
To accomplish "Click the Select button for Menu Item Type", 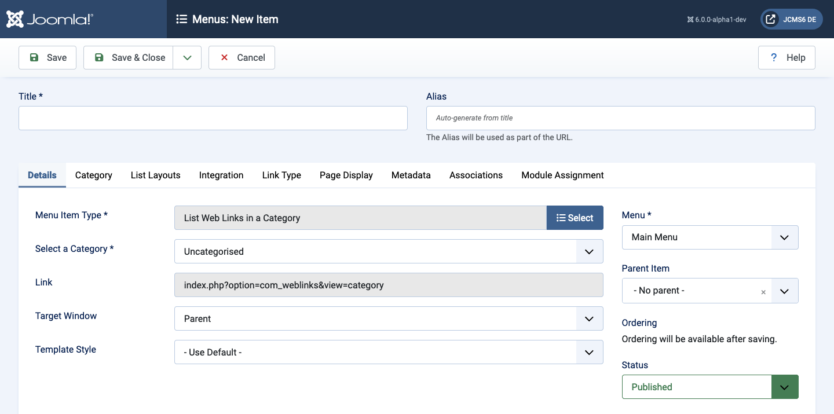I will tap(575, 218).
